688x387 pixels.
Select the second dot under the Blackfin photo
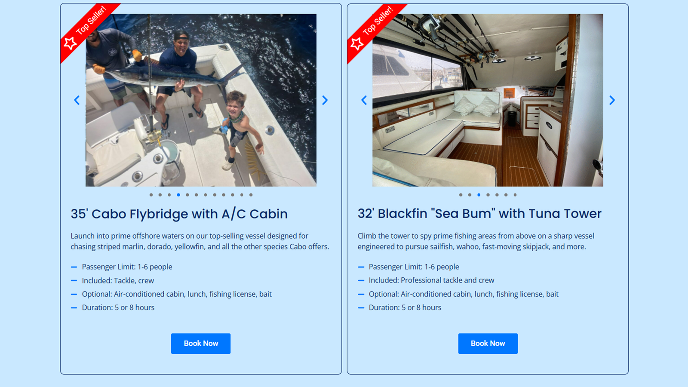(x=470, y=195)
